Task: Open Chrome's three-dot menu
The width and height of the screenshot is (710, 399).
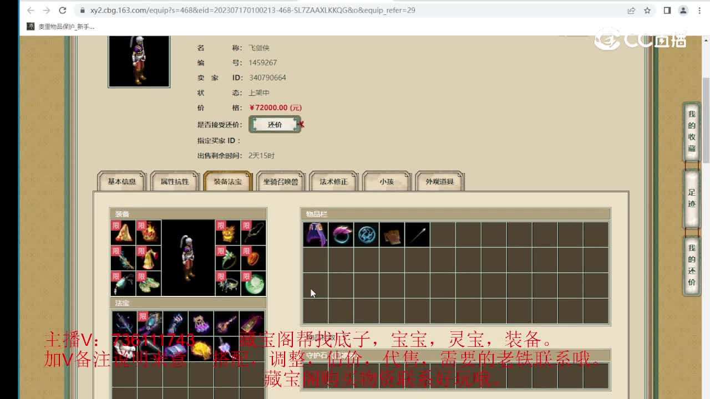Action: tap(699, 11)
